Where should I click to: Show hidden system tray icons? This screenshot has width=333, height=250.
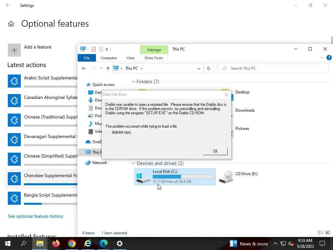tap(275, 243)
